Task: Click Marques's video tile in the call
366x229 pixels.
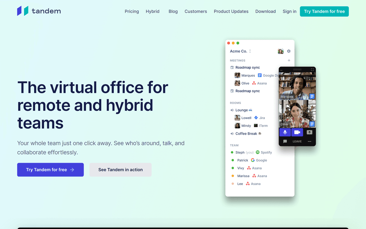Action: pyautogui.click(x=297, y=86)
